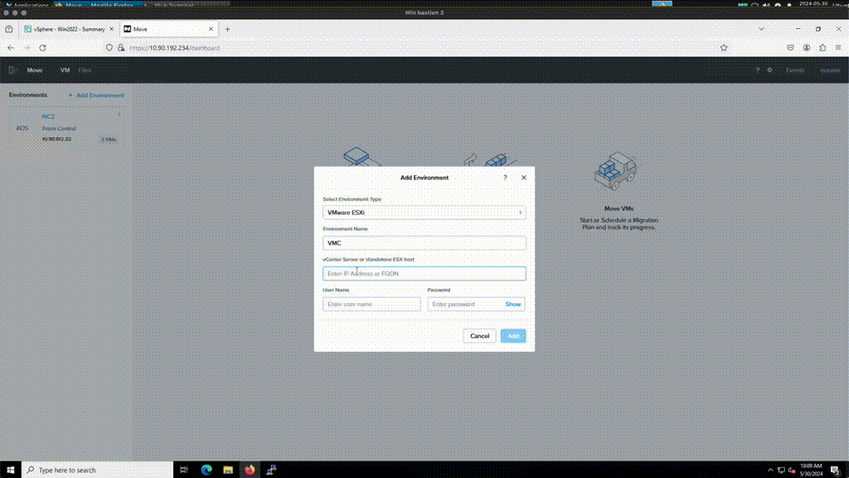Viewport: 849px width, 478px height.
Task: Toggle Show password visibility
Action: click(513, 305)
